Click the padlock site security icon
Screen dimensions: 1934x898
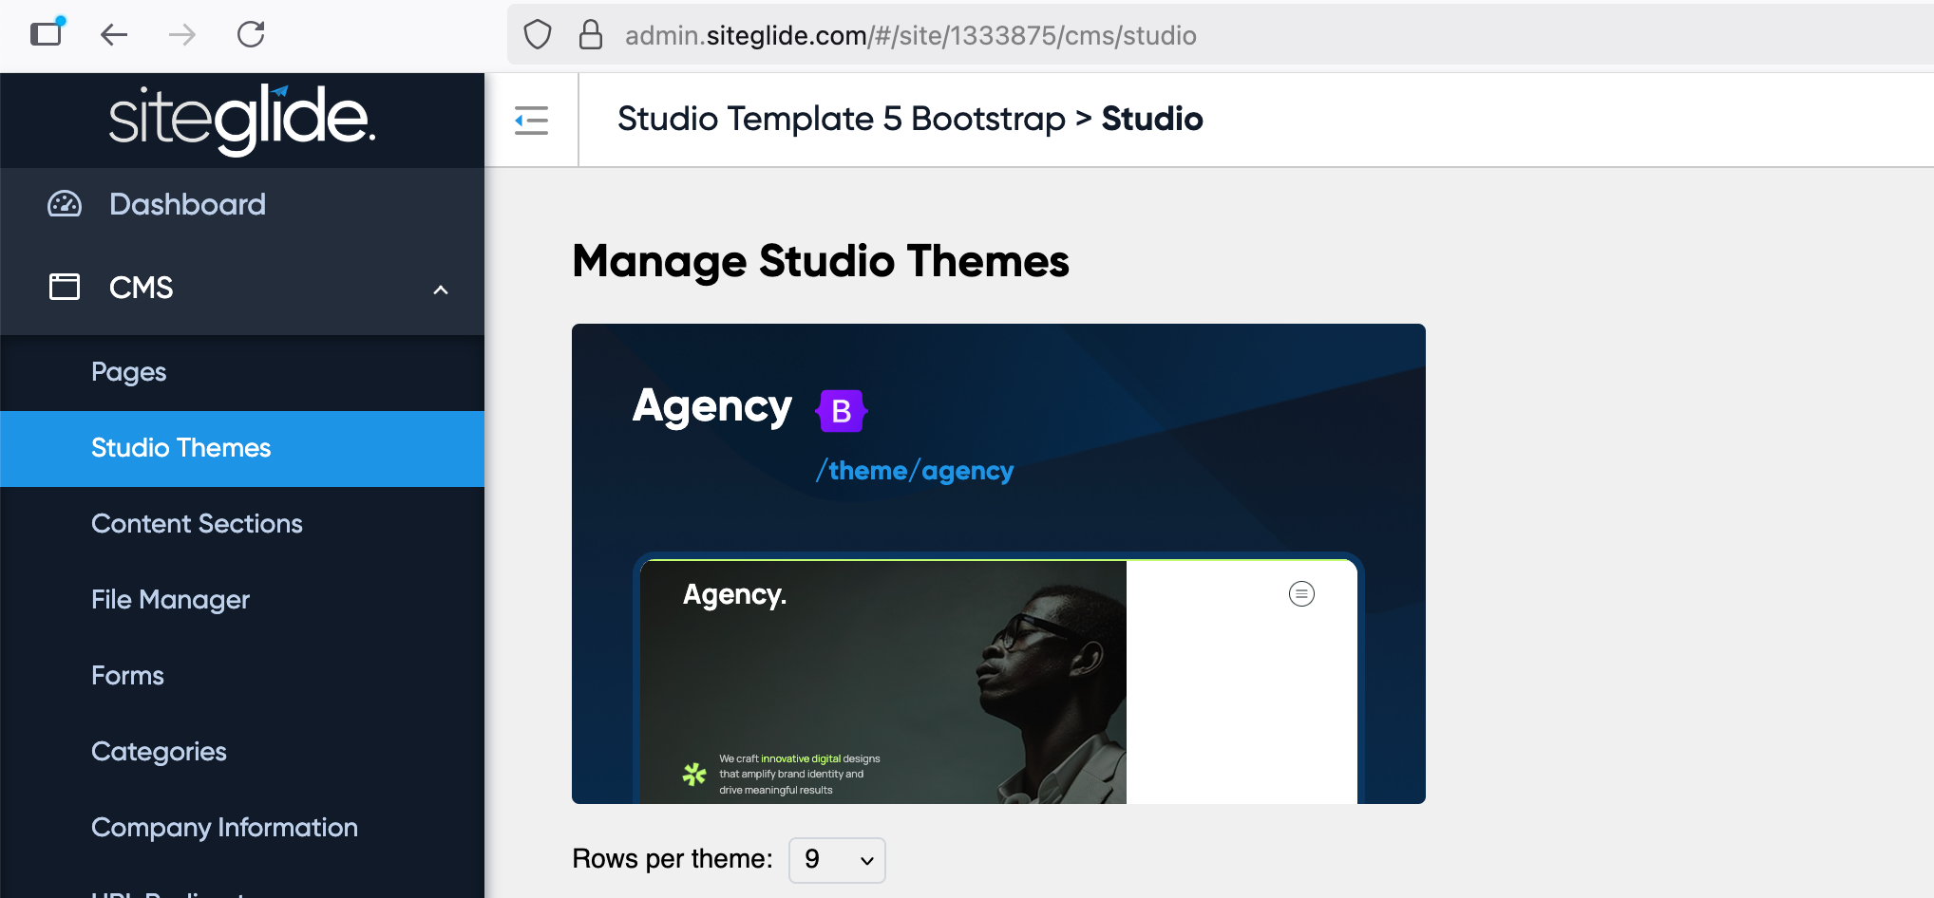pos(591,35)
